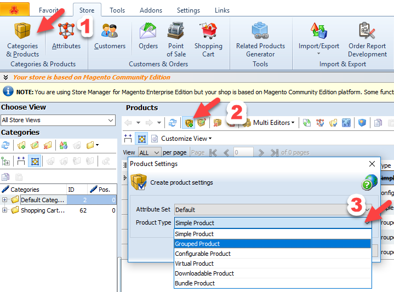Select the Shopping Cart category row

pyautogui.click(x=58, y=210)
